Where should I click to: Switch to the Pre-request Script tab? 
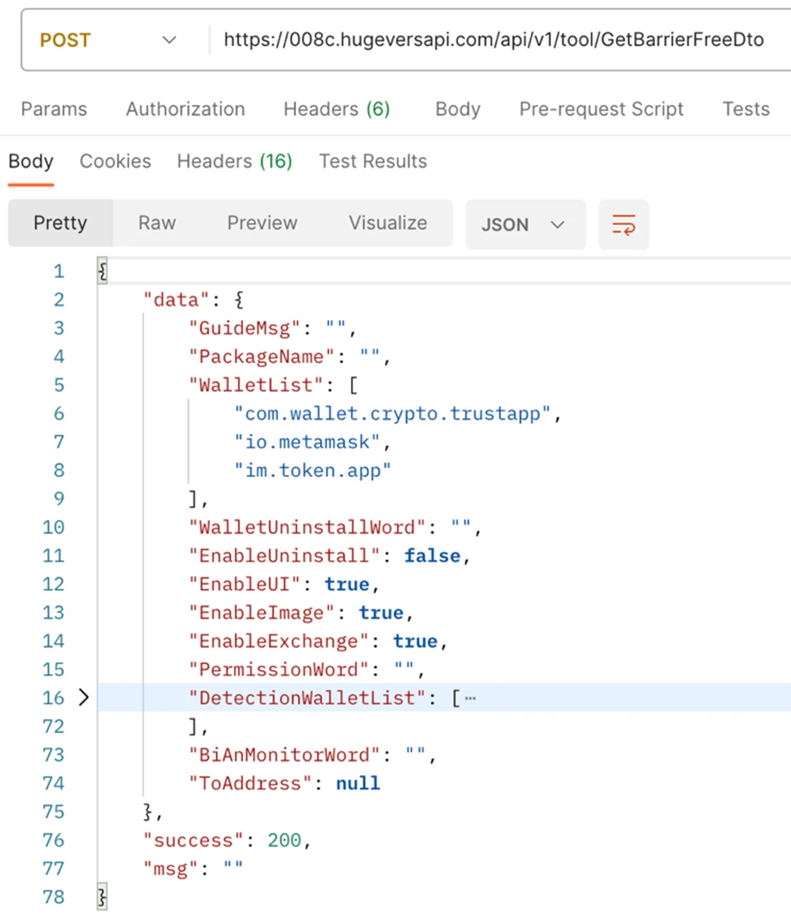point(601,110)
